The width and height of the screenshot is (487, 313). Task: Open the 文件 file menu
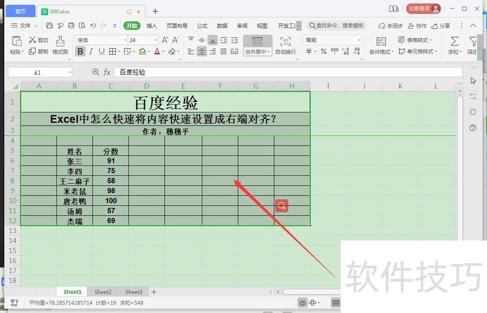pyautogui.click(x=24, y=26)
